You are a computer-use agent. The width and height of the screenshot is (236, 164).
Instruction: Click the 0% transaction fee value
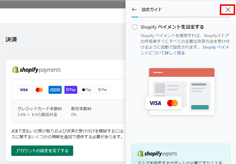point(74,115)
